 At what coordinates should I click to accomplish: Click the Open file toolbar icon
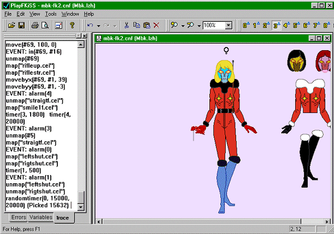tap(11, 25)
